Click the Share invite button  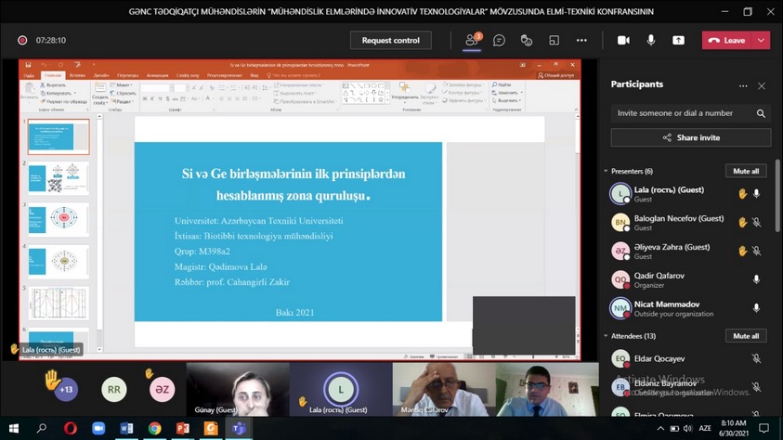pyautogui.click(x=690, y=137)
